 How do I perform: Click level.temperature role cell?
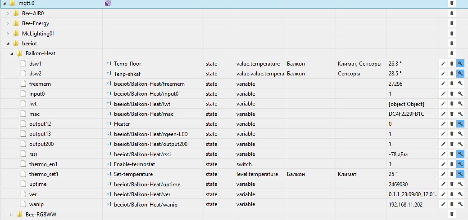(257, 174)
